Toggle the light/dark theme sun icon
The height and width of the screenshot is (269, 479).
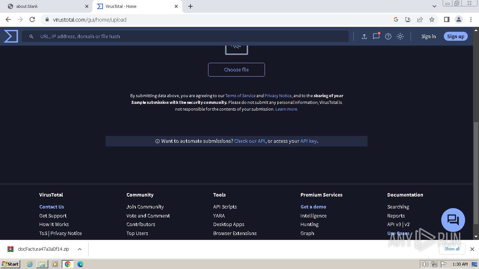click(400, 36)
